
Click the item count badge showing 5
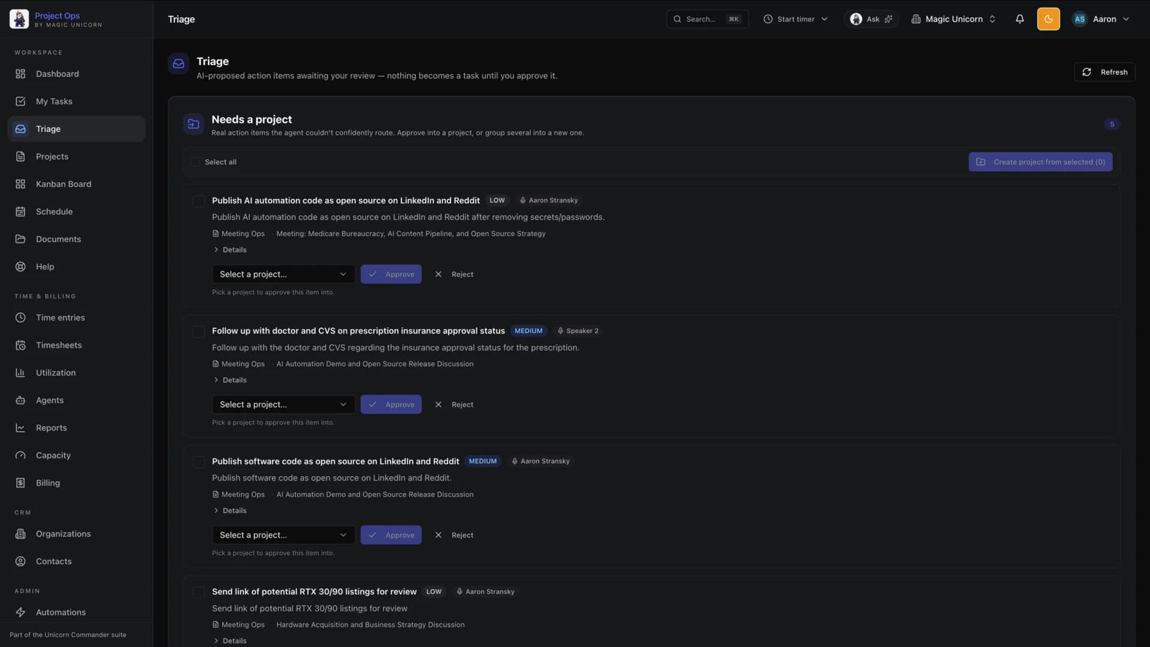pyautogui.click(x=1112, y=124)
